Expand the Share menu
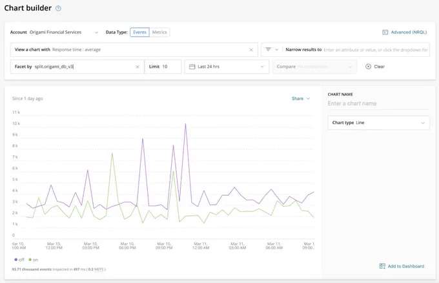The height and width of the screenshot is (283, 439). 301,99
